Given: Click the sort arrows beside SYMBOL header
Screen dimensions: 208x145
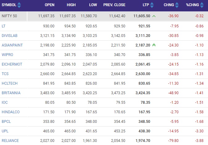Looking at the screenshot, I should [19, 5].
